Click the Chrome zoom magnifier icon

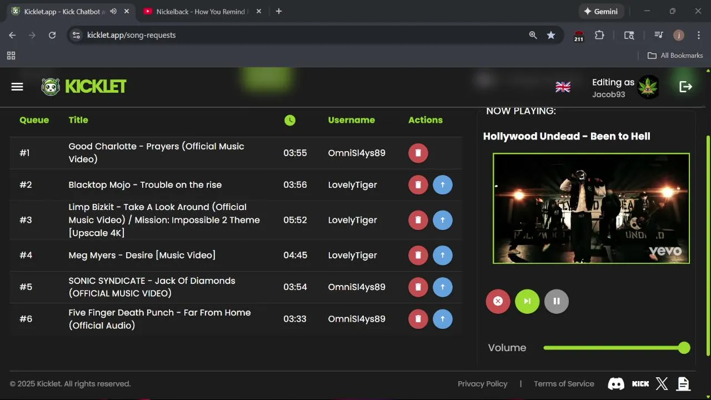(533, 35)
